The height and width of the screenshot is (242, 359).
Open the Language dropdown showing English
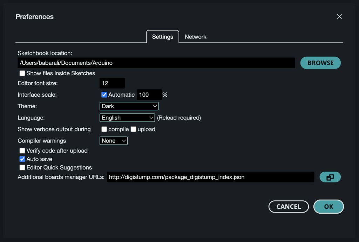pyautogui.click(x=127, y=118)
